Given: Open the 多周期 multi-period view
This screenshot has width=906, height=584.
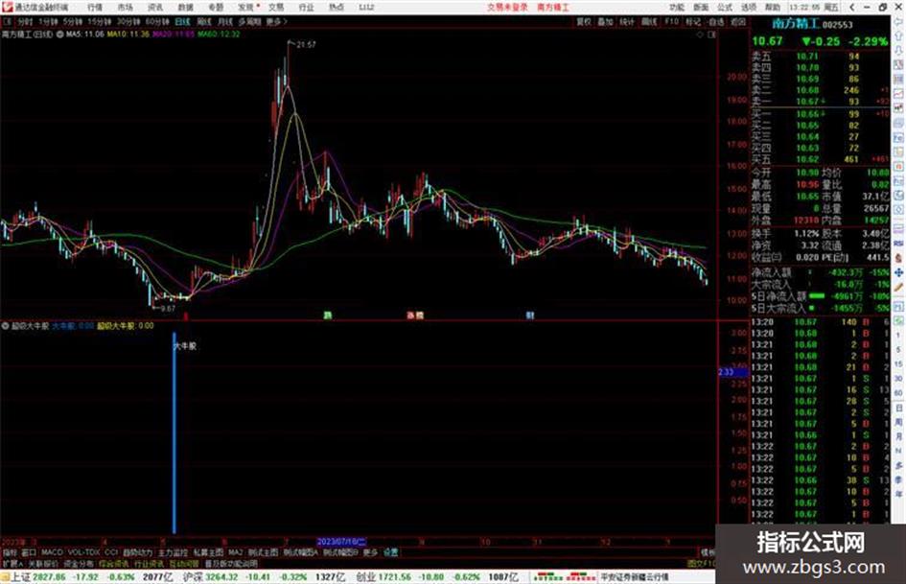Looking at the screenshot, I should (x=249, y=21).
